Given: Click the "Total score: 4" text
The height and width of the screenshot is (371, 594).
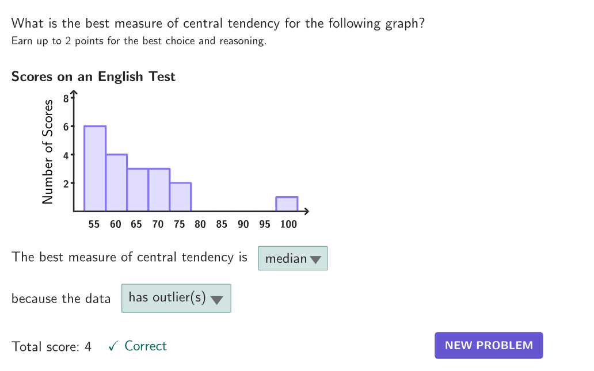Looking at the screenshot, I should 52,346.
